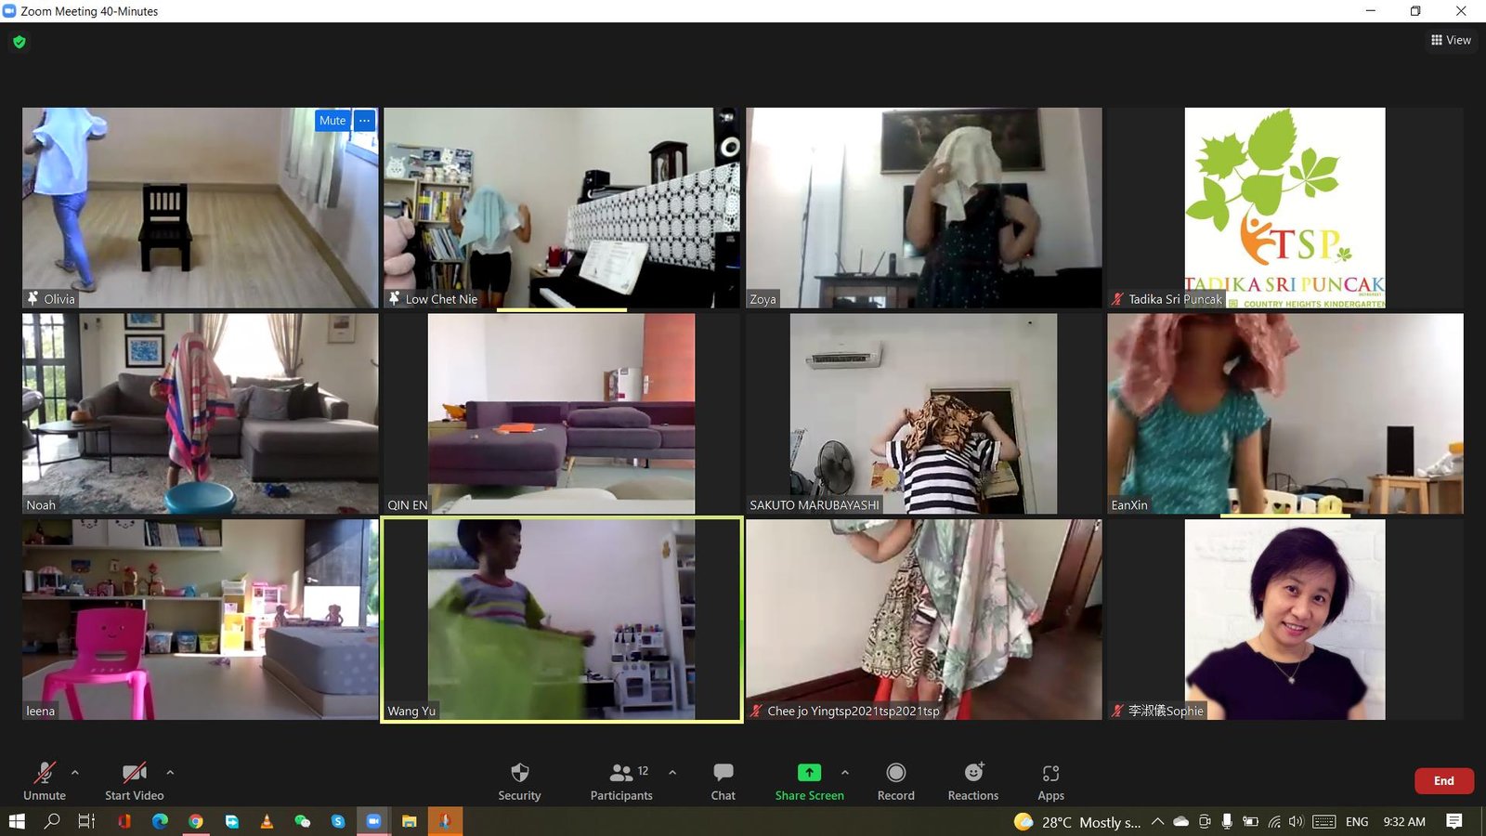Start recording with the Record button
This screenshot has height=836, width=1486.
(895, 780)
